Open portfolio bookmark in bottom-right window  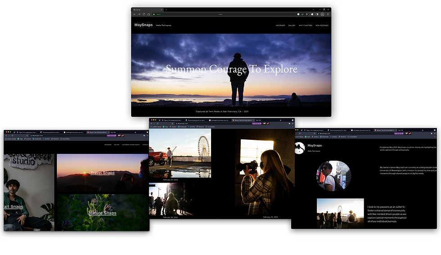333,137
